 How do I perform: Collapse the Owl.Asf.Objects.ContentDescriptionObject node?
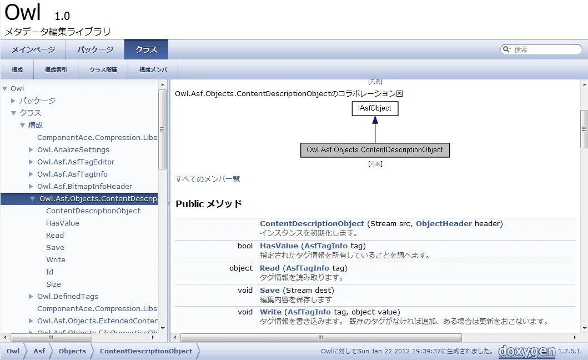click(32, 198)
